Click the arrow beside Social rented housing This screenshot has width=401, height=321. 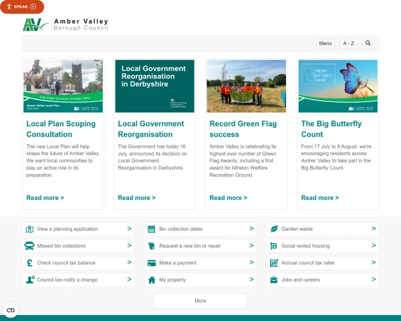374,245
